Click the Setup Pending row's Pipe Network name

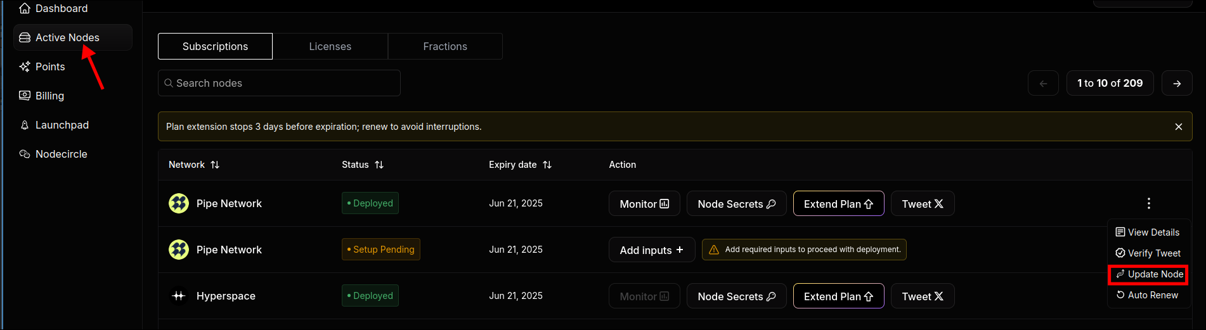[229, 250]
